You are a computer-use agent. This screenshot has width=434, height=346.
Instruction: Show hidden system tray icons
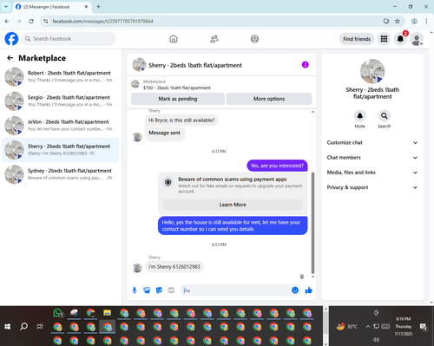368,327
